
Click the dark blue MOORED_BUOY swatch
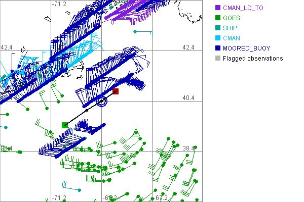(x=217, y=48)
